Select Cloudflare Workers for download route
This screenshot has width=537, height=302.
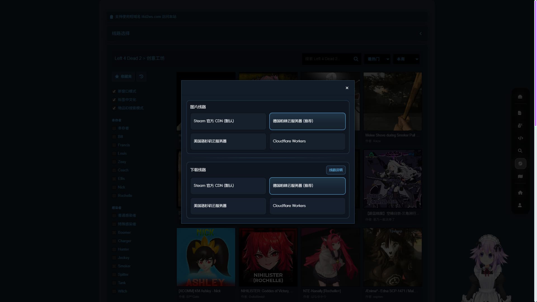point(307,206)
